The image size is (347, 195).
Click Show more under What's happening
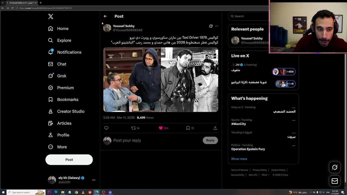(239, 159)
